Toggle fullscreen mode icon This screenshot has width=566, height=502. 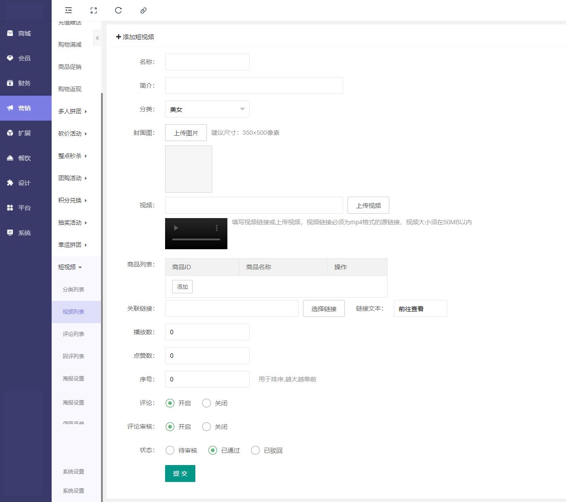tap(93, 10)
